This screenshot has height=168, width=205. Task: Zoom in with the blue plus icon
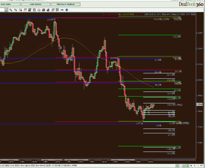[x=67, y=10]
